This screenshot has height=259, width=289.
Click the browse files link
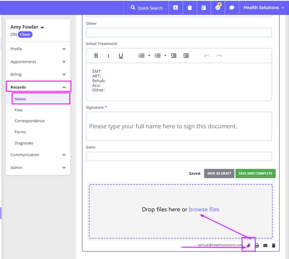(x=204, y=209)
